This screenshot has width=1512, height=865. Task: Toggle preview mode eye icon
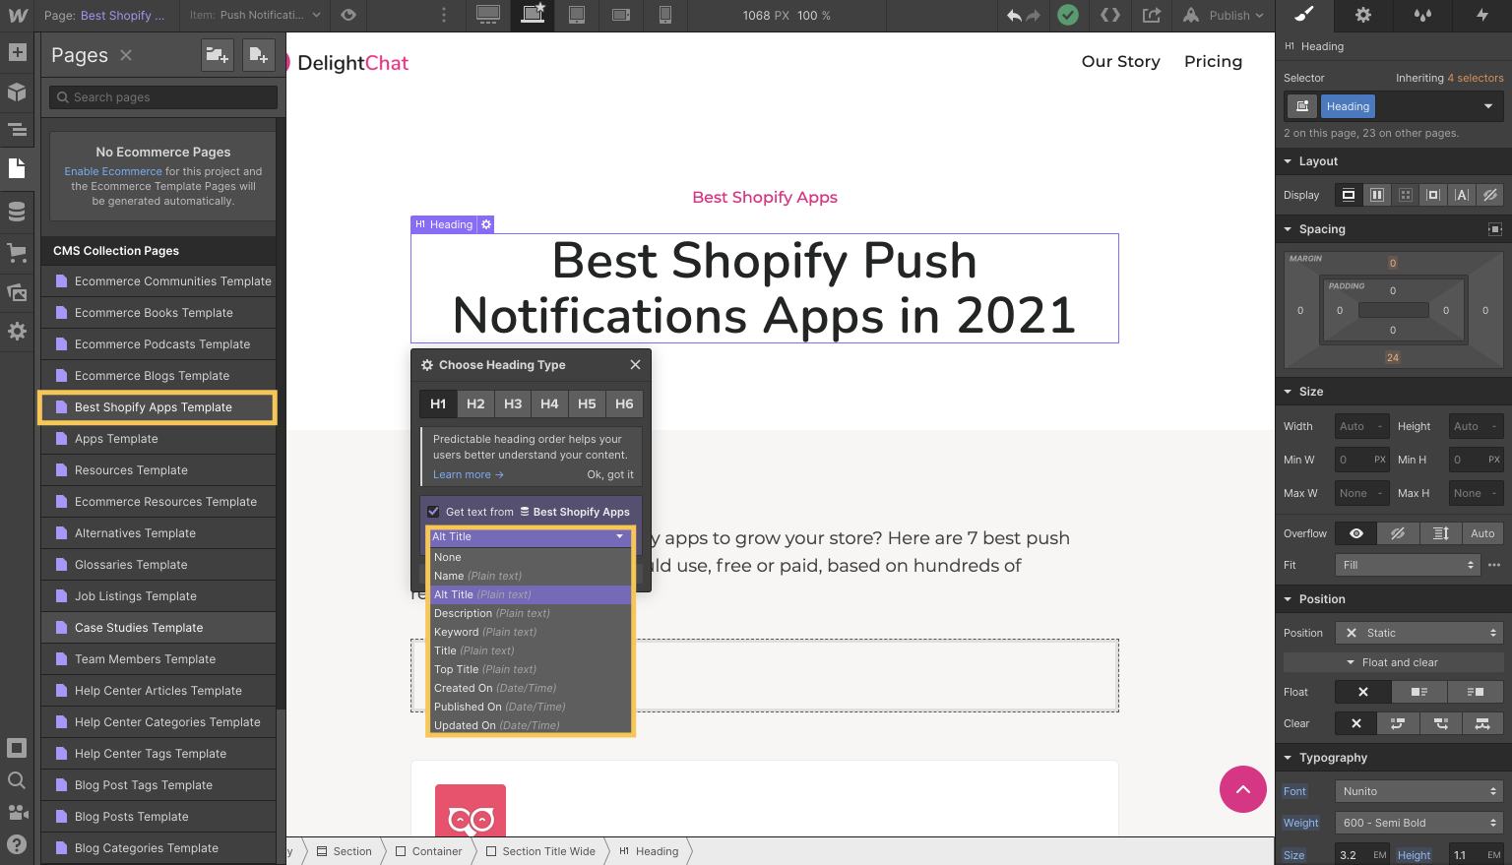click(347, 16)
